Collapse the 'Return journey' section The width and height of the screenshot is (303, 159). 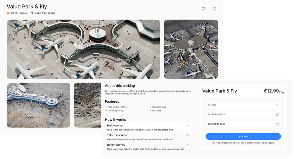tap(188, 144)
